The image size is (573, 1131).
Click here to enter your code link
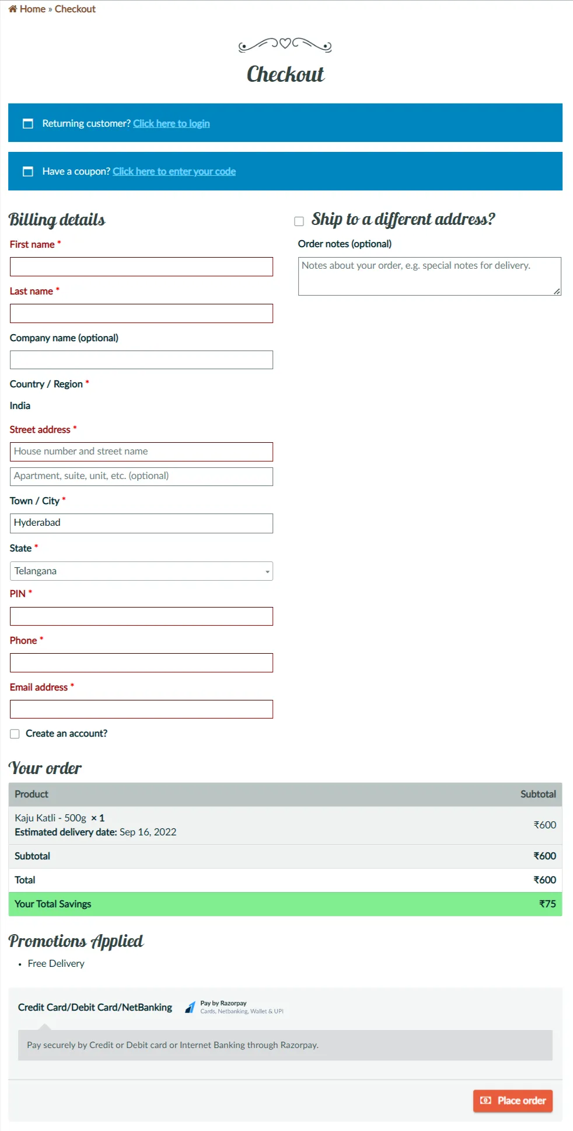coord(174,171)
